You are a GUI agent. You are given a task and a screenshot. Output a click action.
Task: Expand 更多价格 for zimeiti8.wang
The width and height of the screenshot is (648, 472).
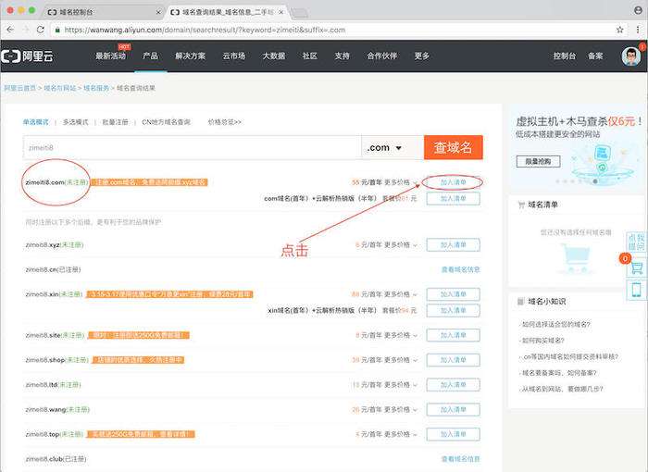401,410
